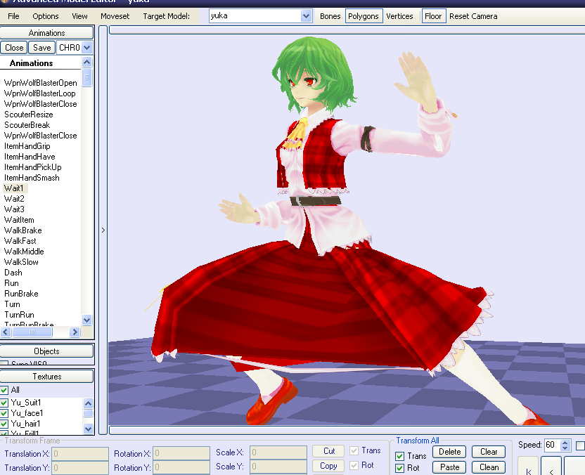Expand the Objects panel header
The width and height of the screenshot is (585, 475).
(x=46, y=351)
